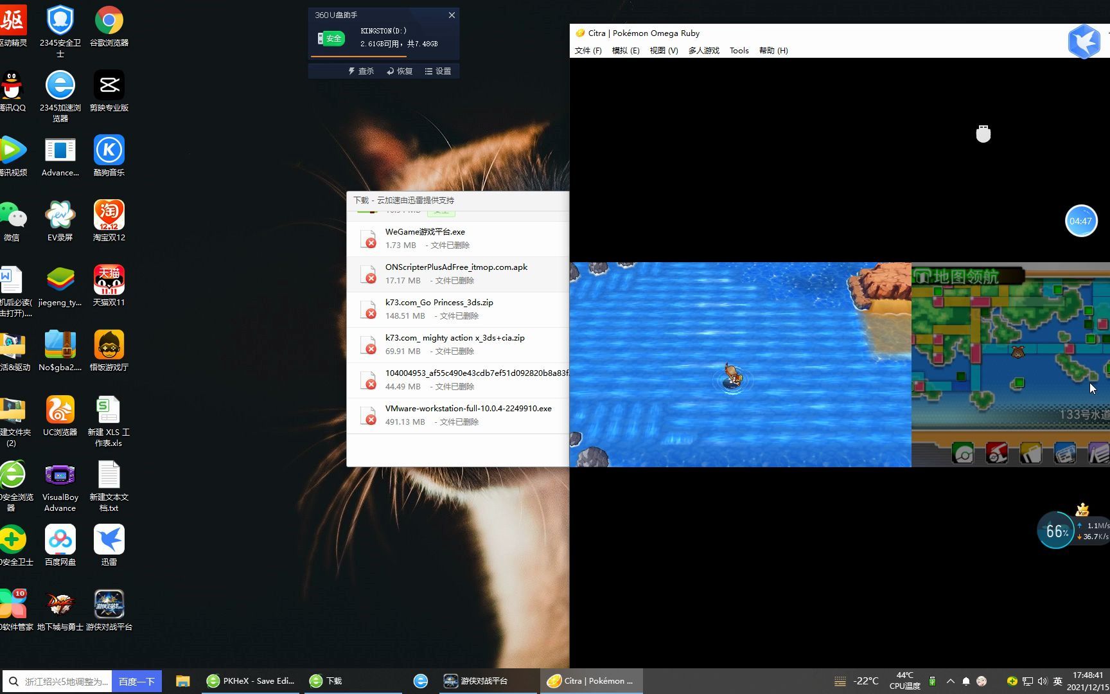The image size is (1110, 694).
Task: Close the 360 U盘助手 popup
Action: (452, 15)
